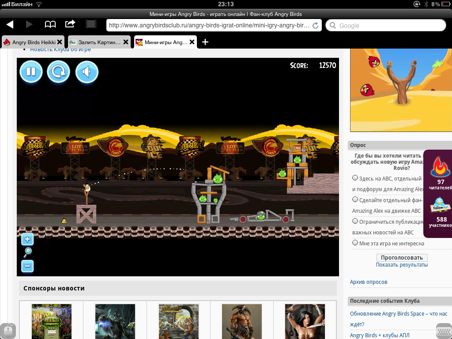Open the dark fantasy creature sponsor thumbnail

click(x=115, y=321)
